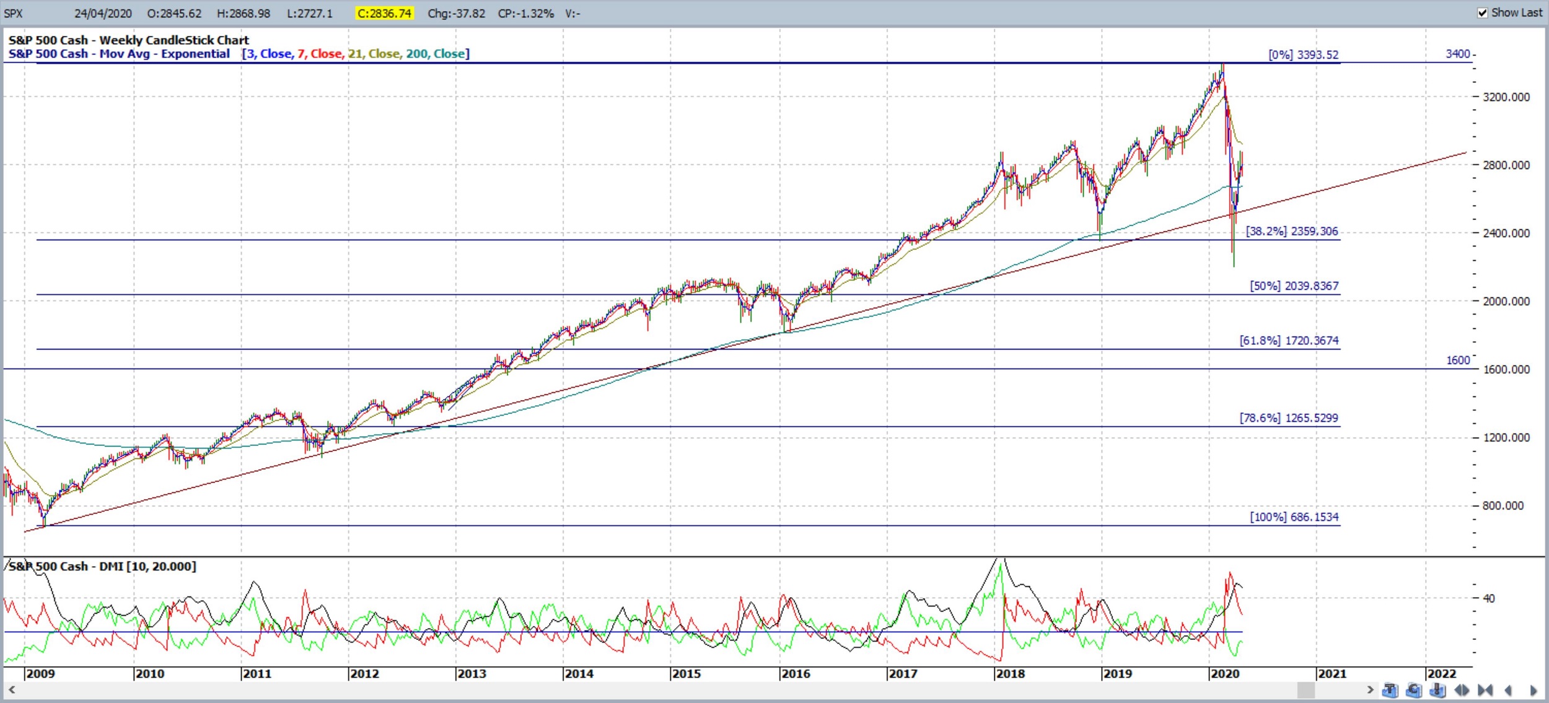The height and width of the screenshot is (703, 1549).
Task: Click the 2015 year marker on time axis
Action: coord(687,674)
